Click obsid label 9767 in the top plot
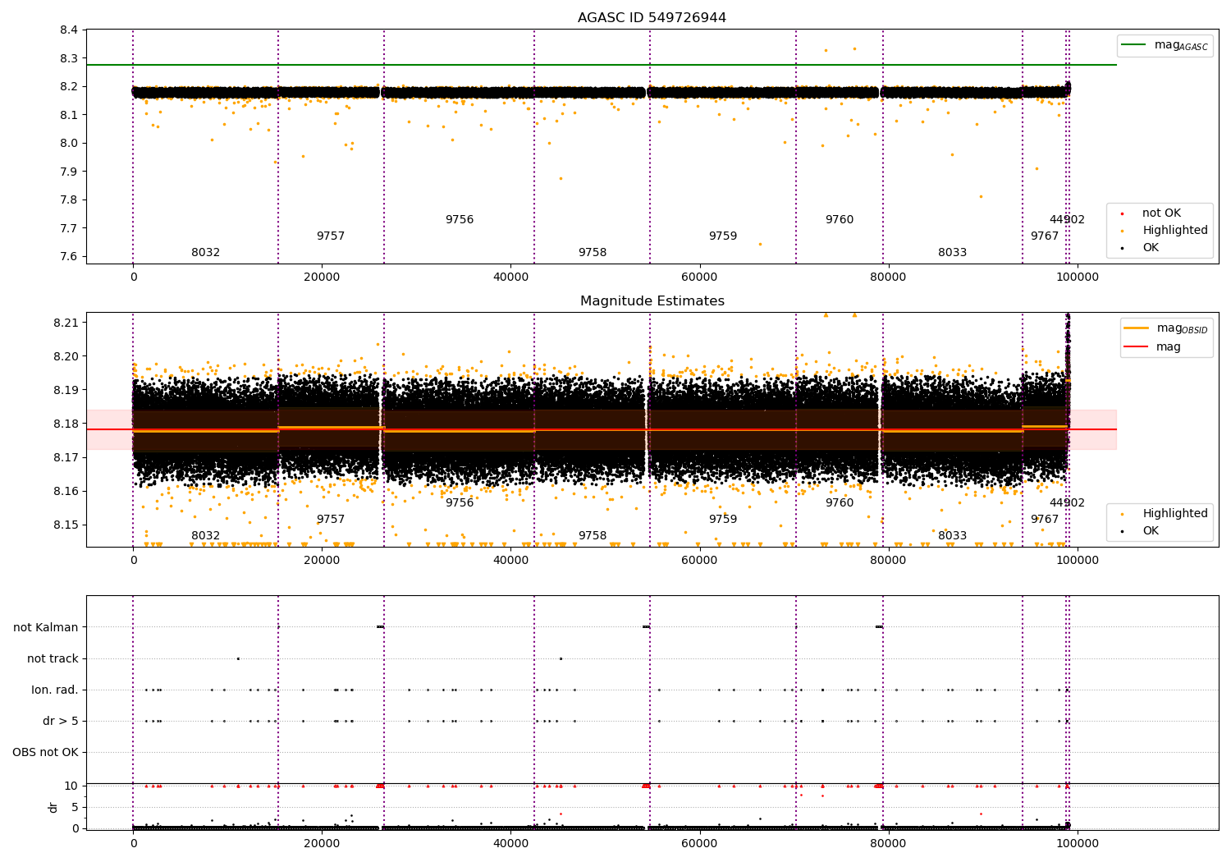The image size is (1231, 862). click(x=1045, y=236)
